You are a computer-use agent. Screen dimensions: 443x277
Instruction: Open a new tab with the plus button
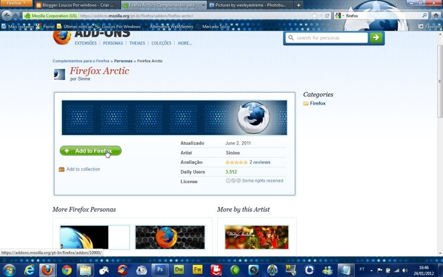point(299,5)
